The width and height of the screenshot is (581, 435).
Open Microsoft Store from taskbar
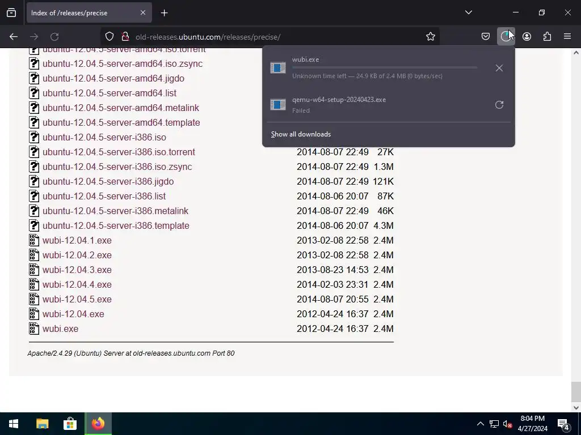[x=70, y=424]
